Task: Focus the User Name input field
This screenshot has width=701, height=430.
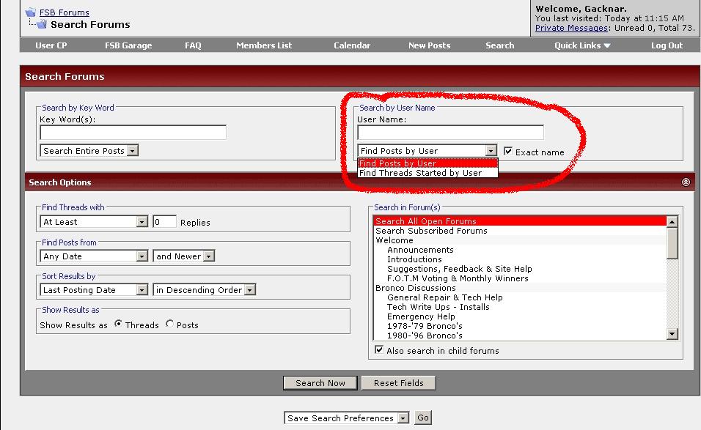Action: [451, 132]
